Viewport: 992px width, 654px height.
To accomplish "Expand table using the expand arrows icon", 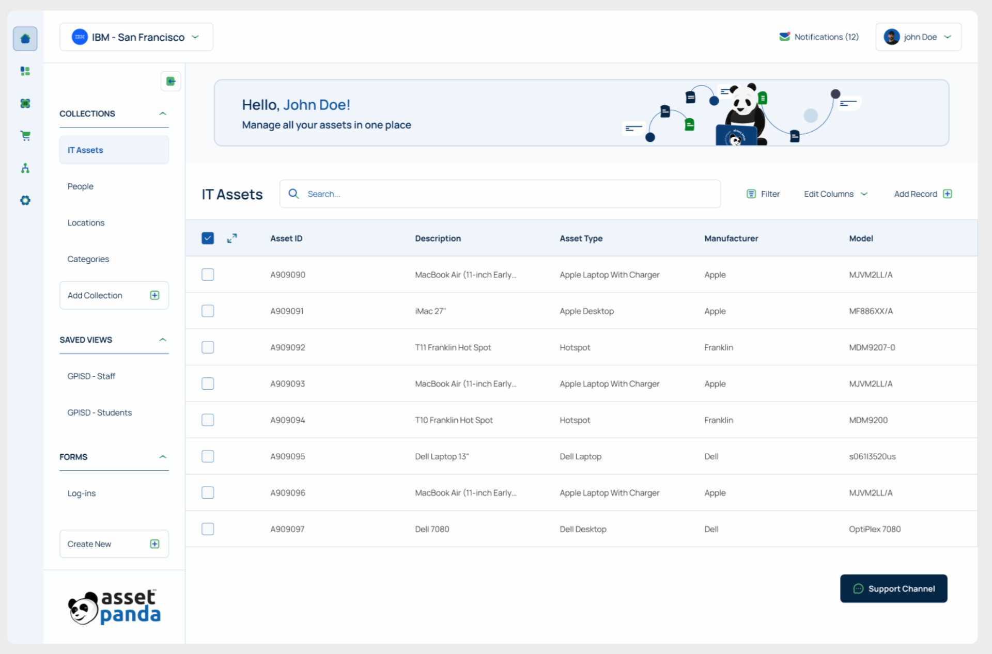I will point(232,238).
